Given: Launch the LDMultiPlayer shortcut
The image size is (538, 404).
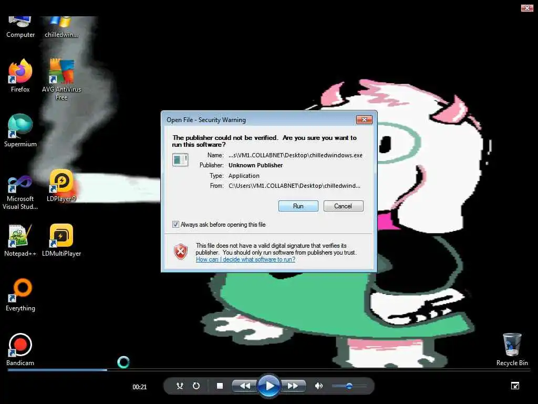Looking at the screenshot, I should [61, 240].
